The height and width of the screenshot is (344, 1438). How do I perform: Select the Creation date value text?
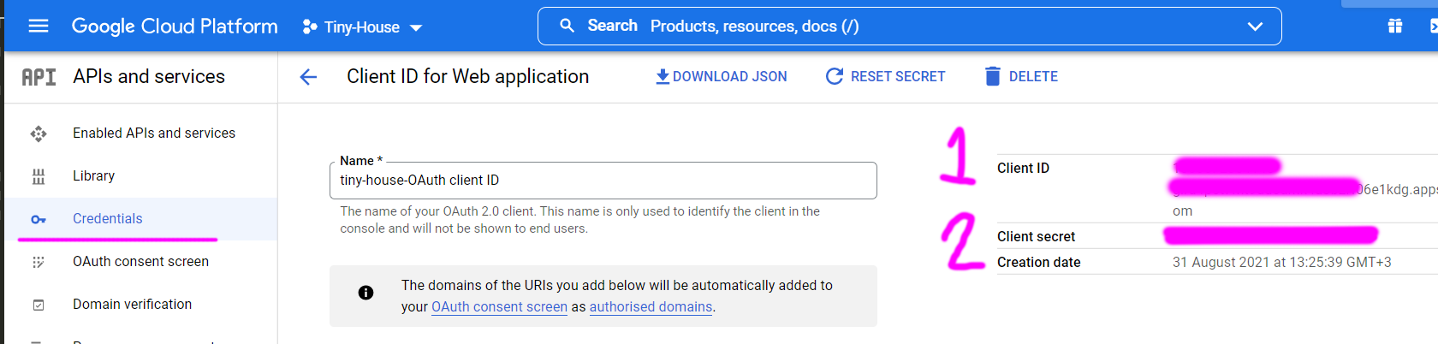point(1281,262)
